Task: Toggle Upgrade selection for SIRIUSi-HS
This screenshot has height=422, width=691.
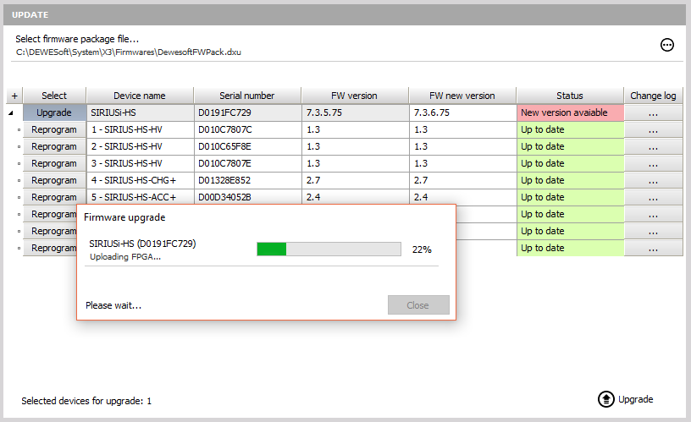Action: coord(54,112)
